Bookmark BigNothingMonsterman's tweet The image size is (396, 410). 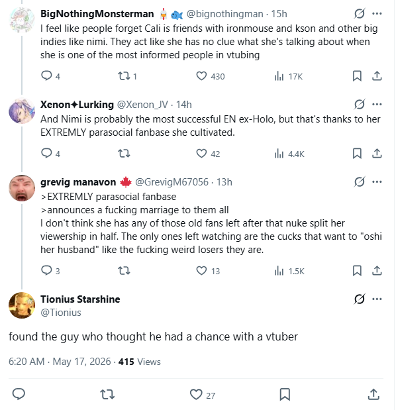tap(357, 76)
